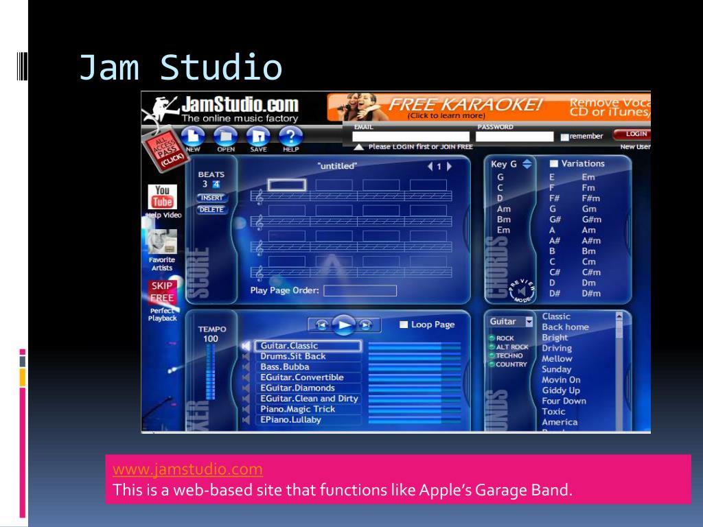Select the first highlighted score measure box
This screenshot has height=527, width=703.
point(287,185)
